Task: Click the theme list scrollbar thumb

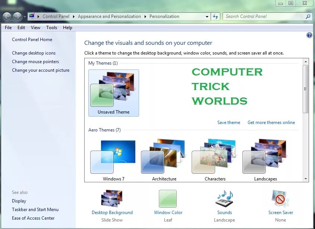Action: click(x=306, y=89)
